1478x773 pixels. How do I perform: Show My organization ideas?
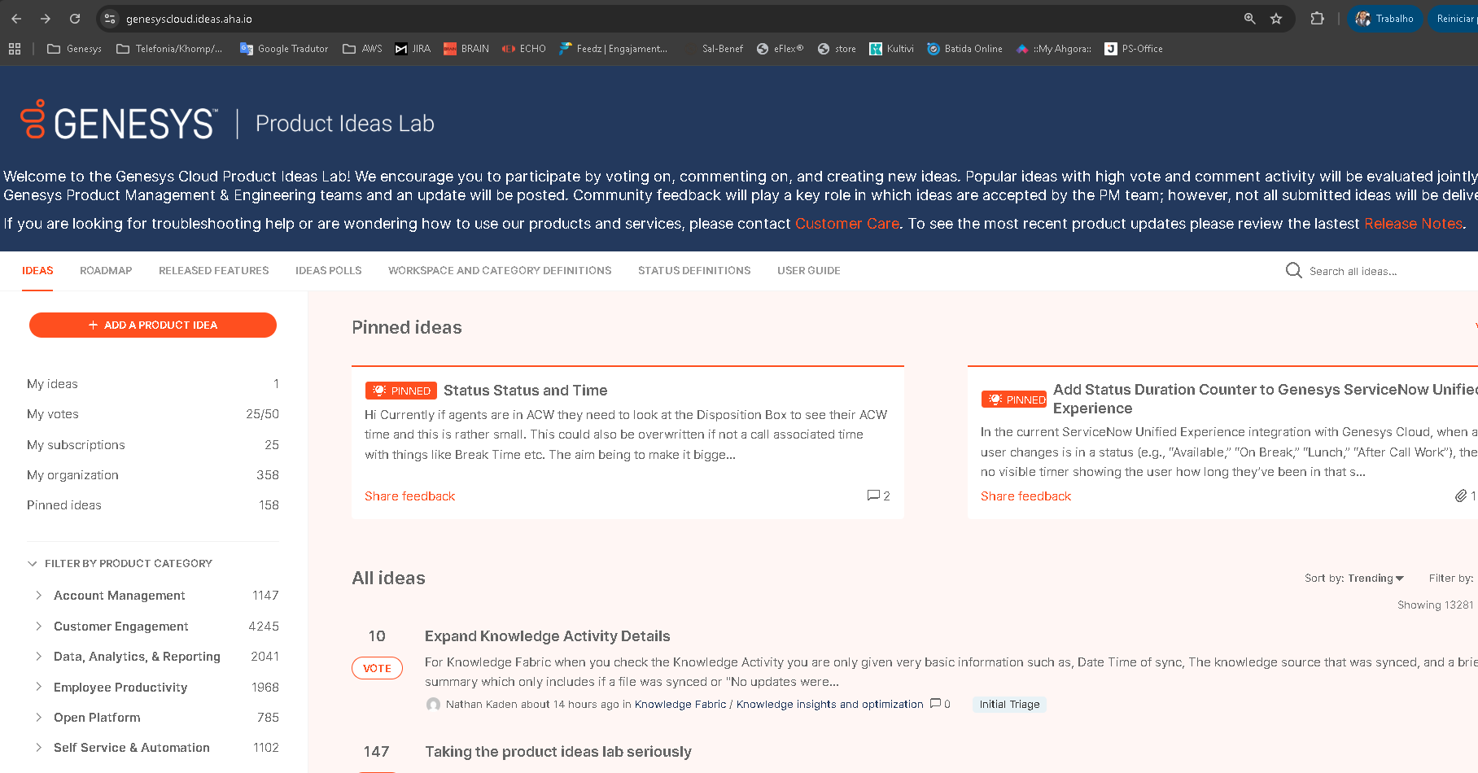click(x=153, y=475)
